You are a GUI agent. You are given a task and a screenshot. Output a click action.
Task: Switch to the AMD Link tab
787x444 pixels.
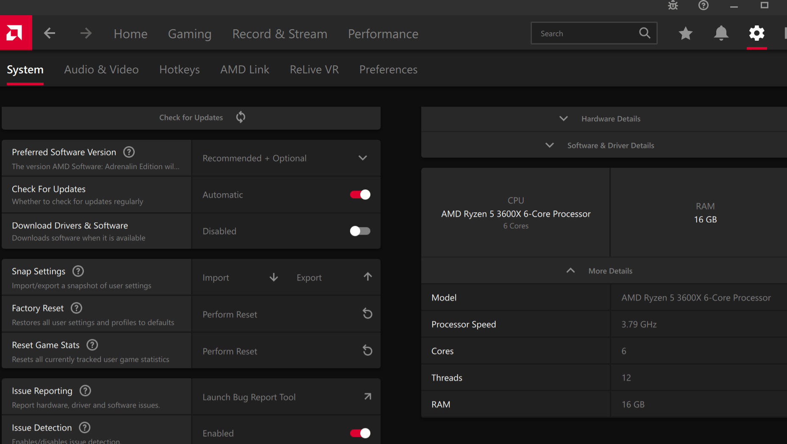pyautogui.click(x=245, y=69)
